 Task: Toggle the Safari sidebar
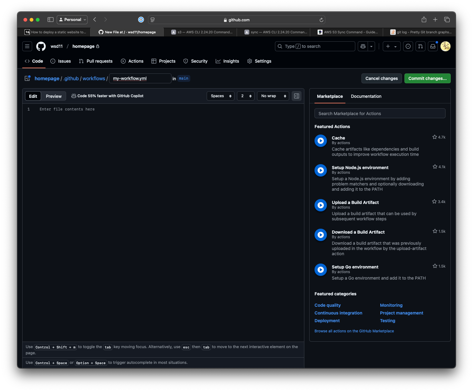(x=51, y=20)
